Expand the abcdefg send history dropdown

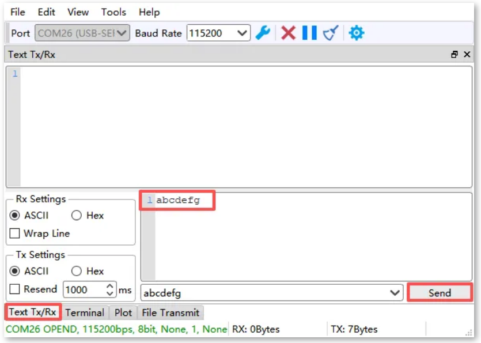(395, 293)
